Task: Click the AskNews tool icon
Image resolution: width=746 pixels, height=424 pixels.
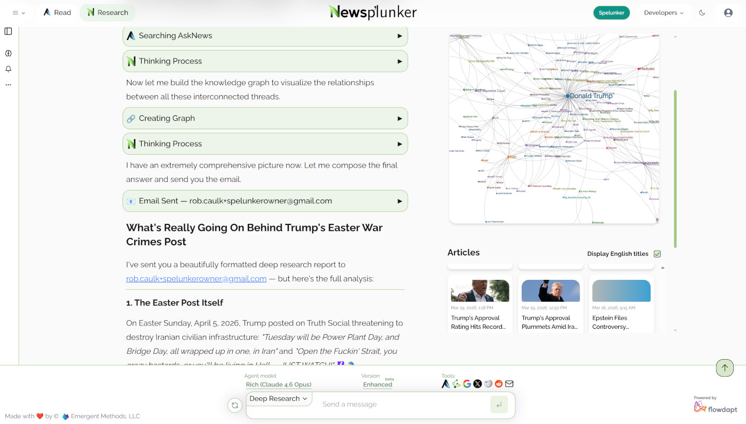Action: point(445,384)
